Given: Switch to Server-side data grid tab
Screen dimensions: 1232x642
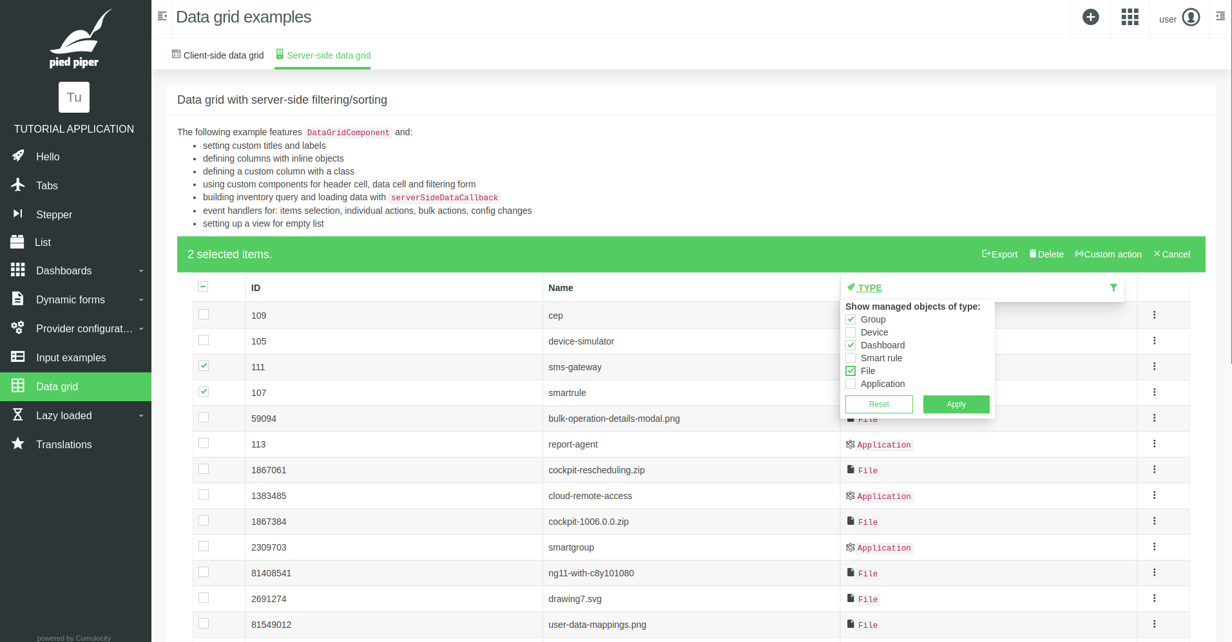Looking at the screenshot, I should tap(323, 55).
